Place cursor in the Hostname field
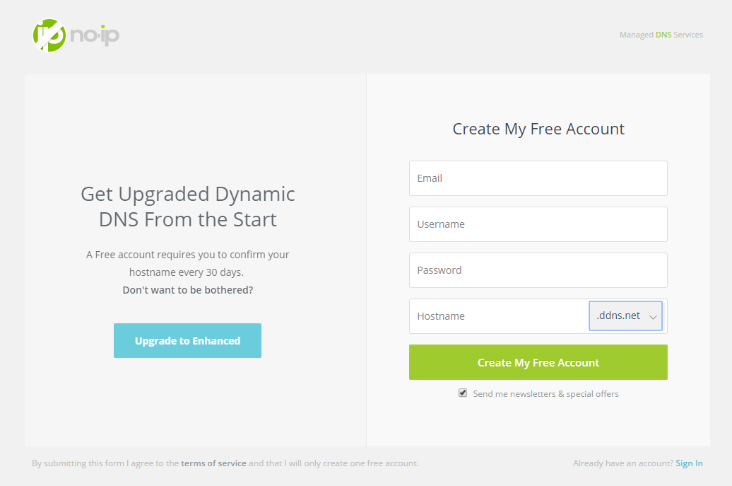This screenshot has width=732, height=486. 498,316
